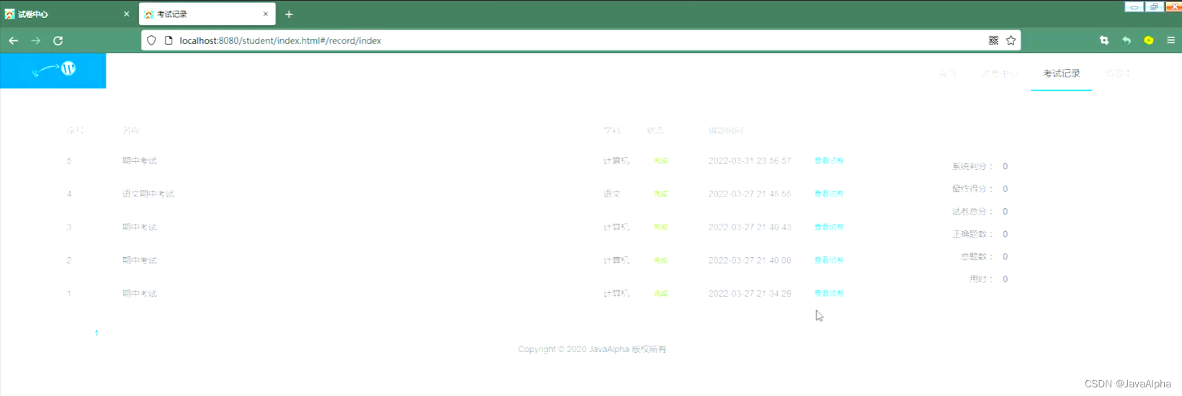Screen dimensions: 1182x396
Task: Select row 5 期中考试 name cell
Action: pyautogui.click(x=140, y=161)
